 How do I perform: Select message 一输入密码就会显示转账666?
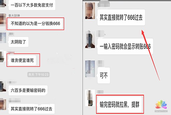point(125,47)
